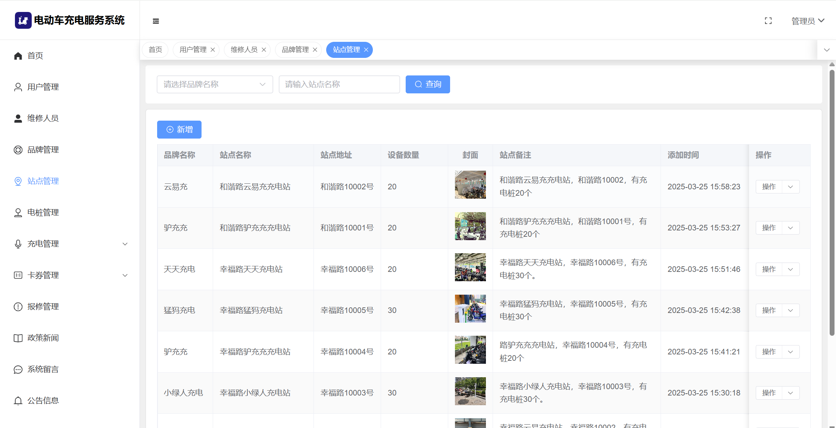Open 电桩管理 from the sidebar

43,213
